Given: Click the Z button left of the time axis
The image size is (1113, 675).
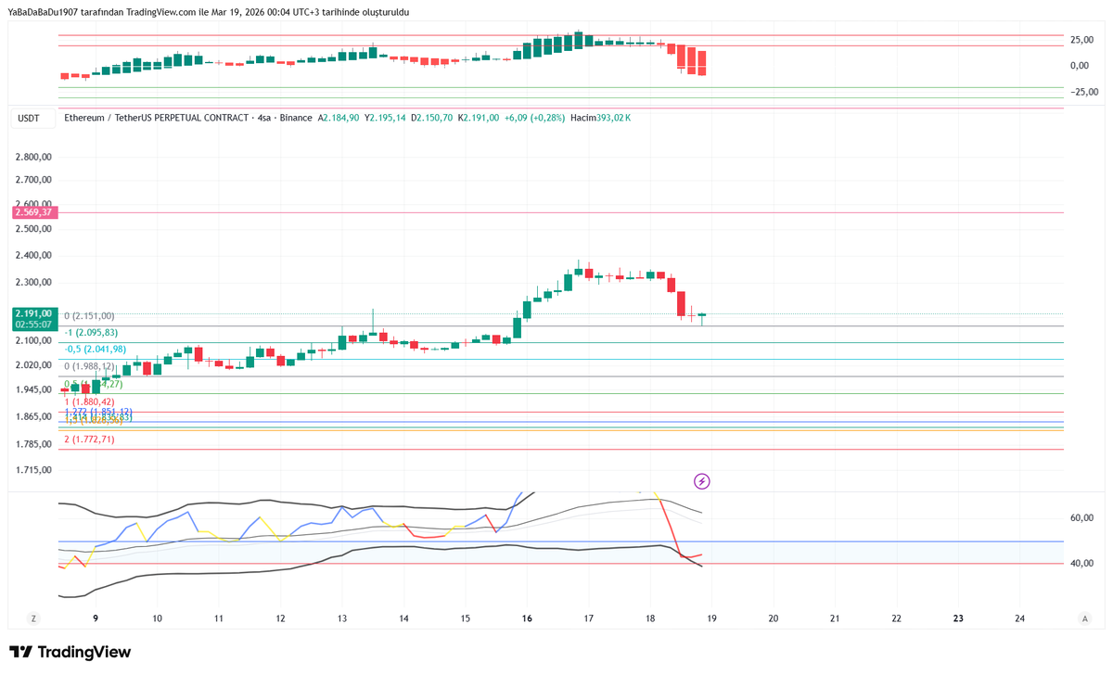Looking at the screenshot, I should (33, 618).
